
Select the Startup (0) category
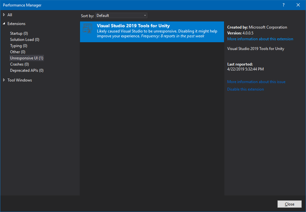point(19,33)
